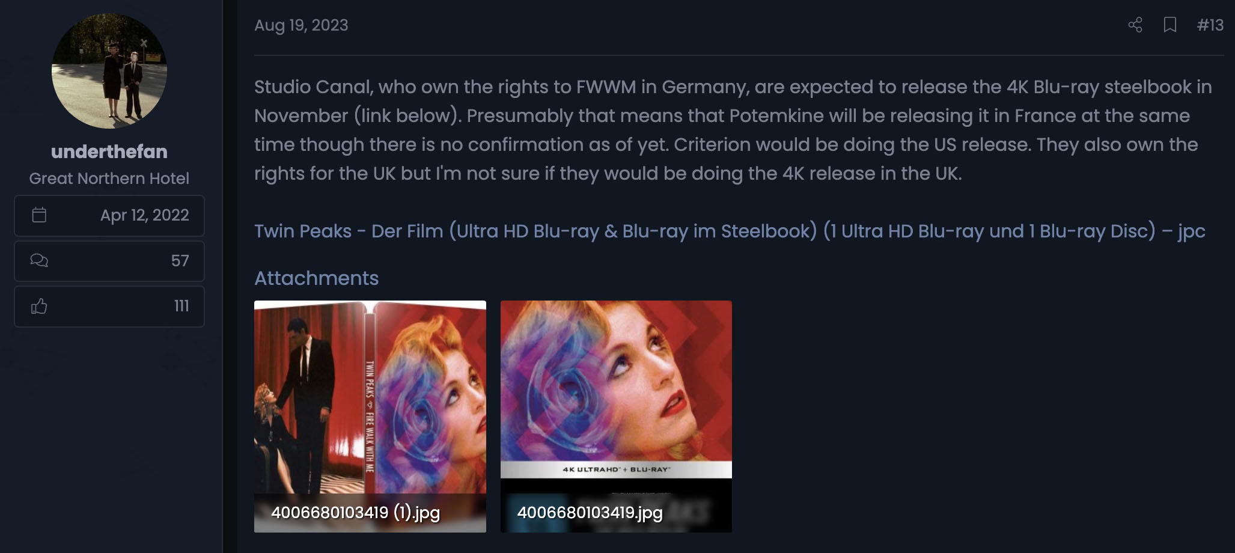Click the Great Northern Hotel user title
The image size is (1235, 553).
tap(109, 179)
